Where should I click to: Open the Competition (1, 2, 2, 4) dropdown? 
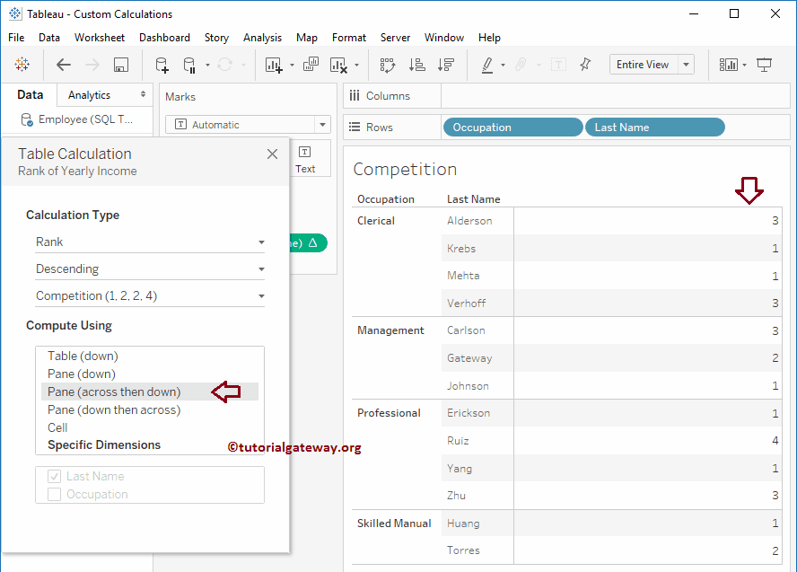(150, 296)
